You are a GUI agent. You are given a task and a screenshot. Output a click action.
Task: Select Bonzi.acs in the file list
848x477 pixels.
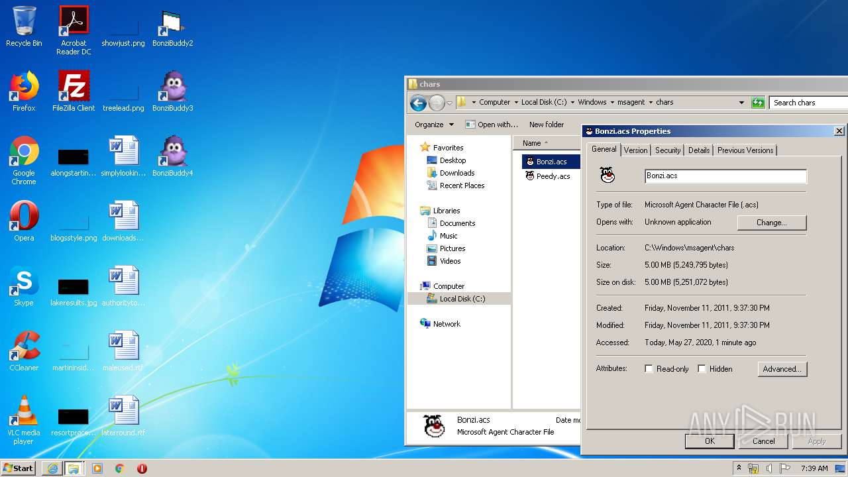click(551, 162)
